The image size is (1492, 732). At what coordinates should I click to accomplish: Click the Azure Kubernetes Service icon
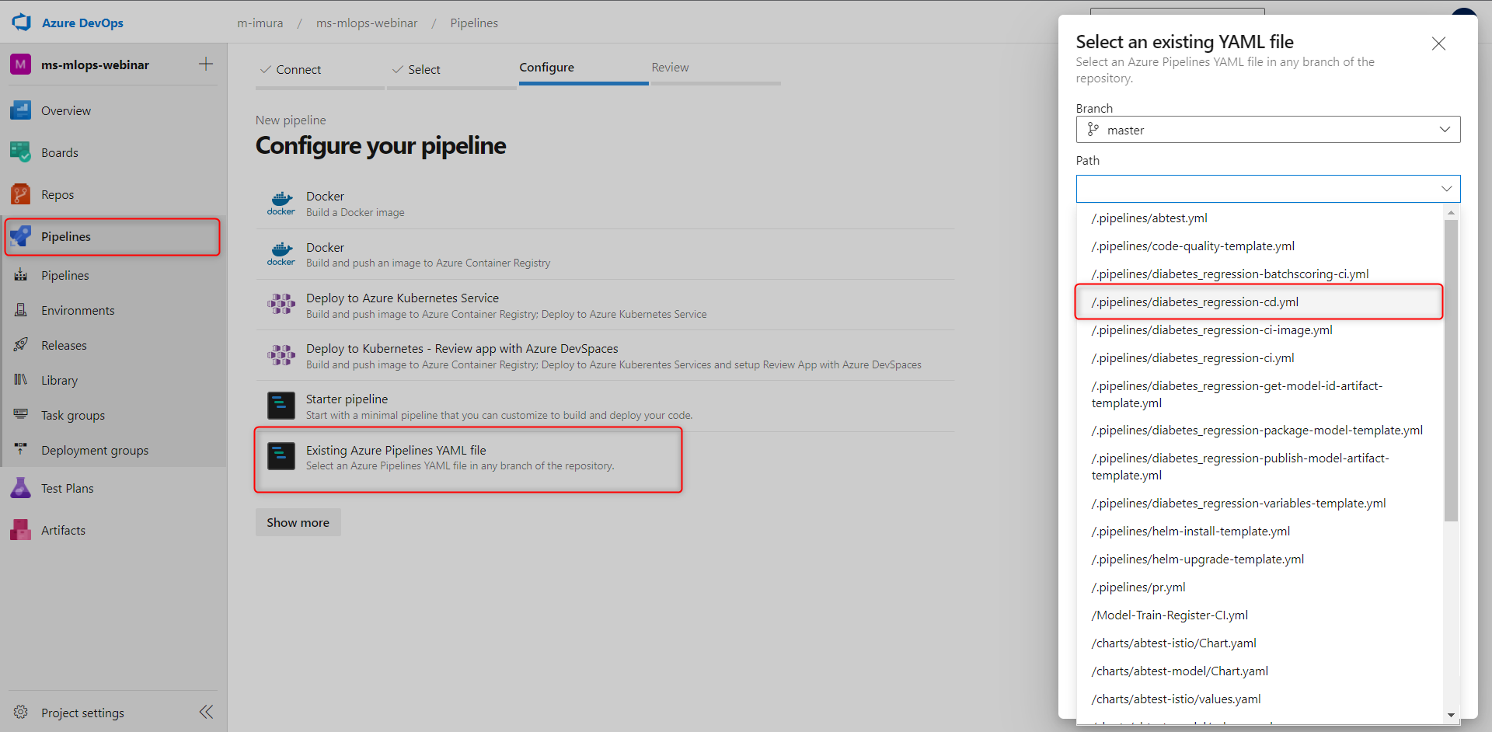(x=281, y=305)
